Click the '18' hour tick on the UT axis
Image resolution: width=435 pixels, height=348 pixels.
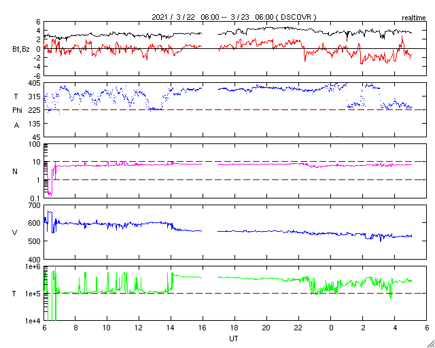point(234,328)
